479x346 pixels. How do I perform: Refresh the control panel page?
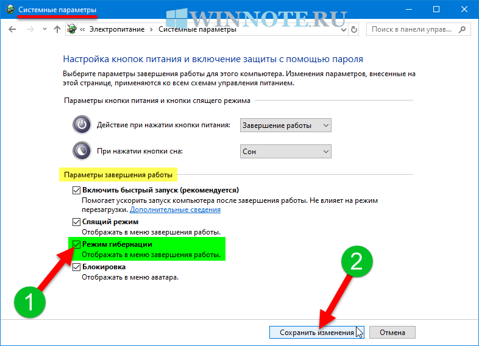353,30
